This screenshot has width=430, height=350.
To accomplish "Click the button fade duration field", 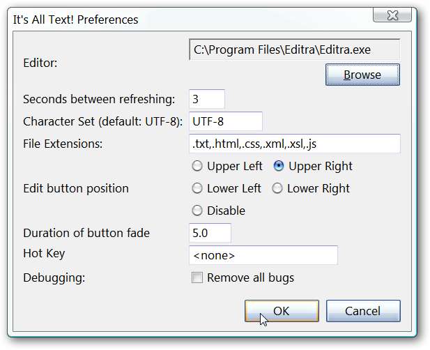I will tap(210, 233).
